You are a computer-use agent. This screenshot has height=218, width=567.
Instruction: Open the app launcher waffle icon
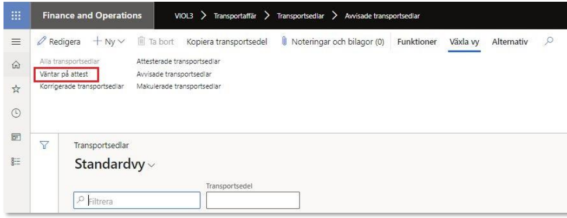pyautogui.click(x=16, y=16)
